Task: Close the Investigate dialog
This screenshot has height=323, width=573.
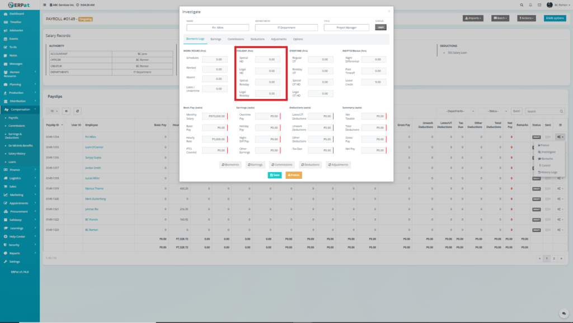Action: 389,11
